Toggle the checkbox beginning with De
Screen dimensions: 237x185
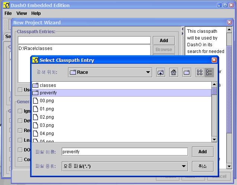click(20, 121)
